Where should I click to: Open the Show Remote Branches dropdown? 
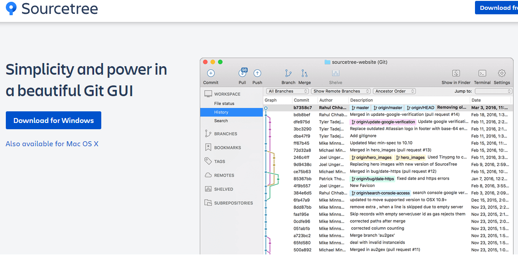coord(341,91)
